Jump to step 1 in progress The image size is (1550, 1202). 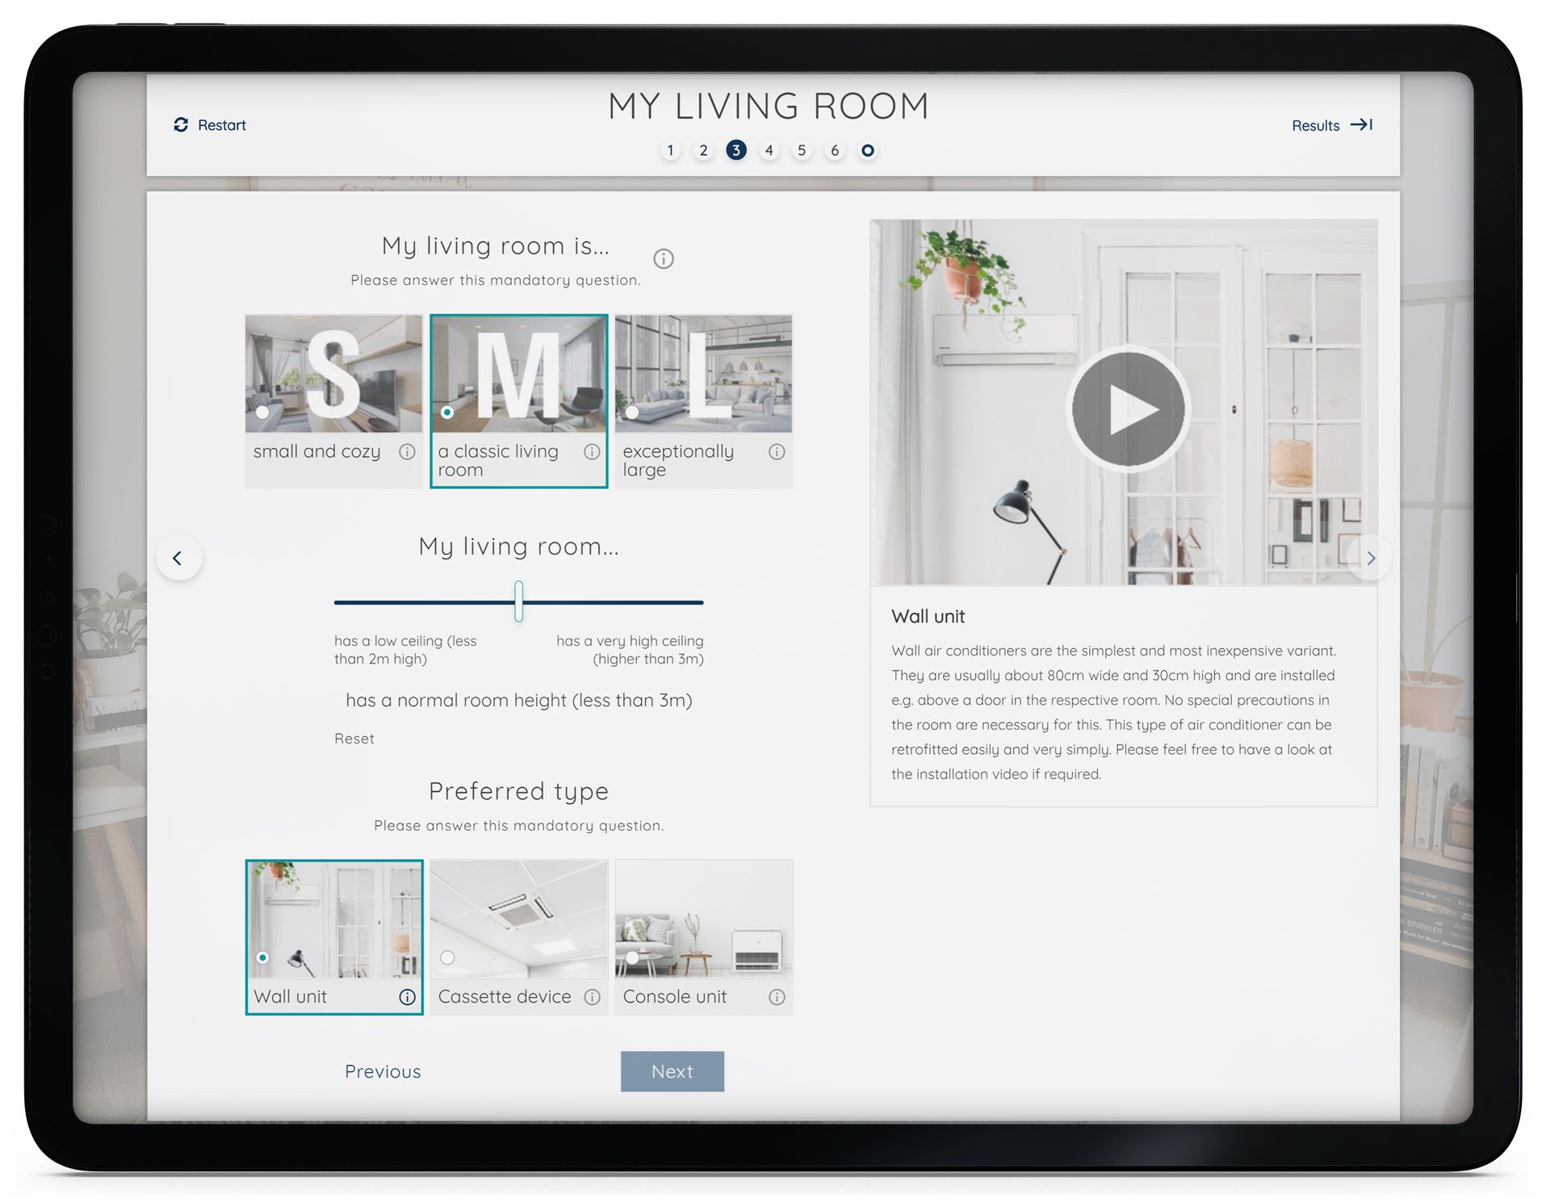670,150
